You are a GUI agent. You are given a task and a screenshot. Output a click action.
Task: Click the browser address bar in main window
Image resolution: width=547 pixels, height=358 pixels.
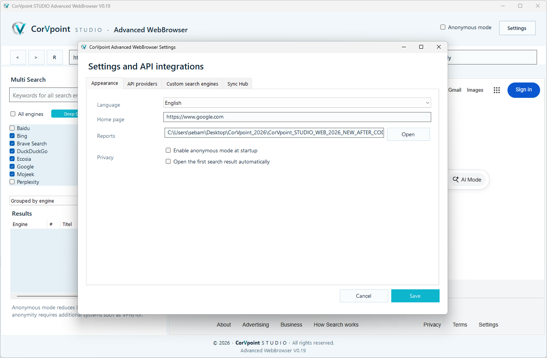click(x=492, y=57)
